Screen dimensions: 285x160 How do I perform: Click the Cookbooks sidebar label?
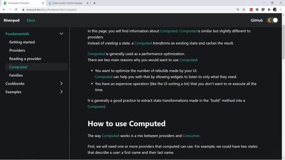pyautogui.click(x=15, y=84)
